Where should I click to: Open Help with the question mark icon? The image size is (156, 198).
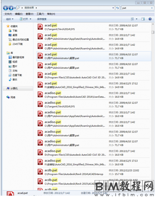click(150, 19)
